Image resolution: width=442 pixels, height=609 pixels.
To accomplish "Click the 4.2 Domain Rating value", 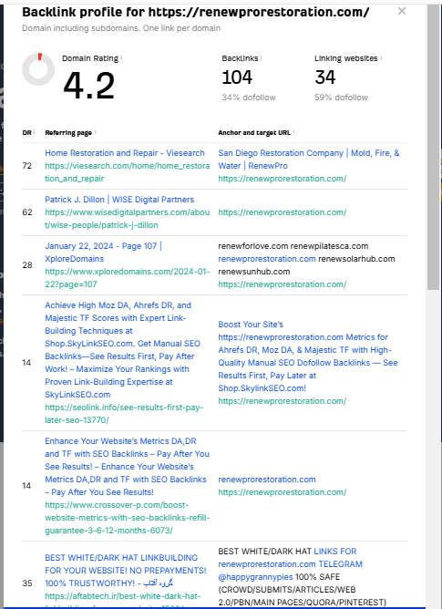I will pos(89,86).
